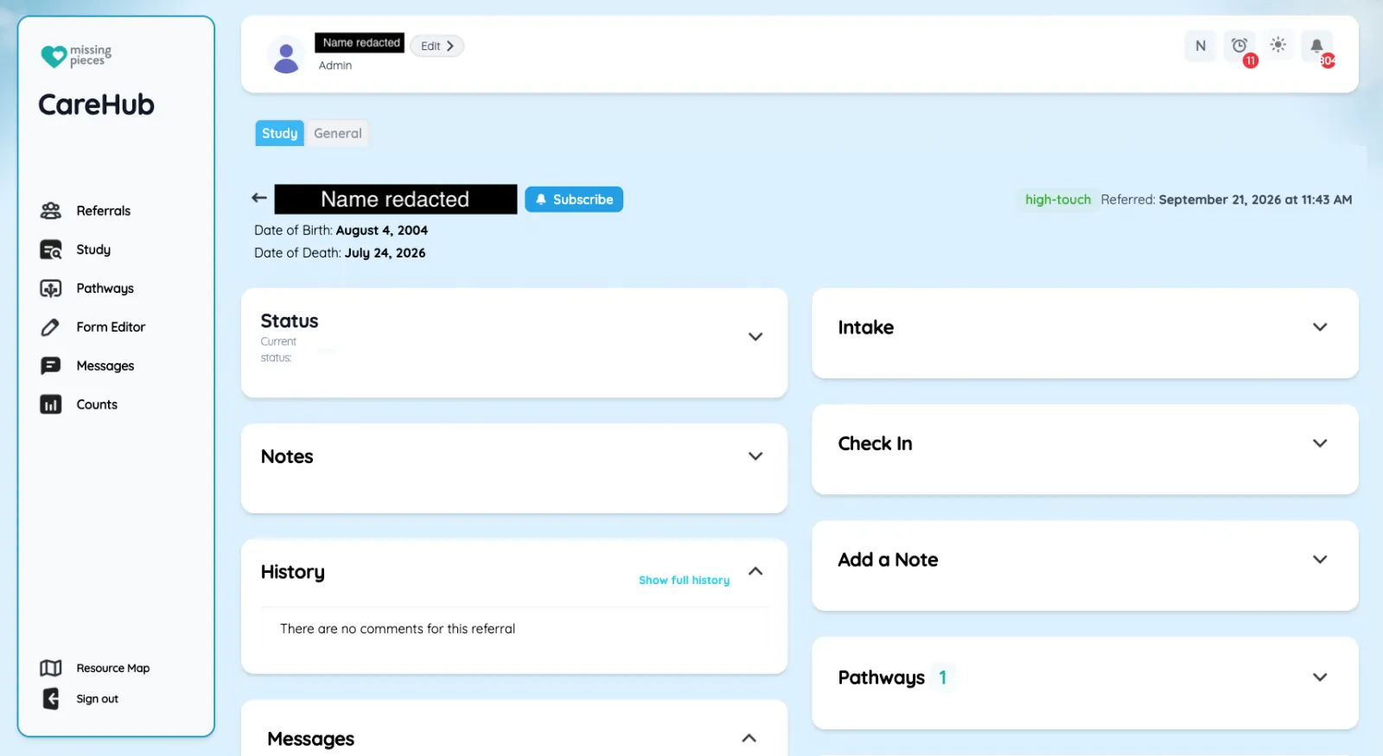Click the back arrow beside the name

coord(259,198)
